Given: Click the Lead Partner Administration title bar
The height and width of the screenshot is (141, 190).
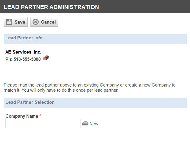Looking at the screenshot, I should pyautogui.click(x=95, y=7).
